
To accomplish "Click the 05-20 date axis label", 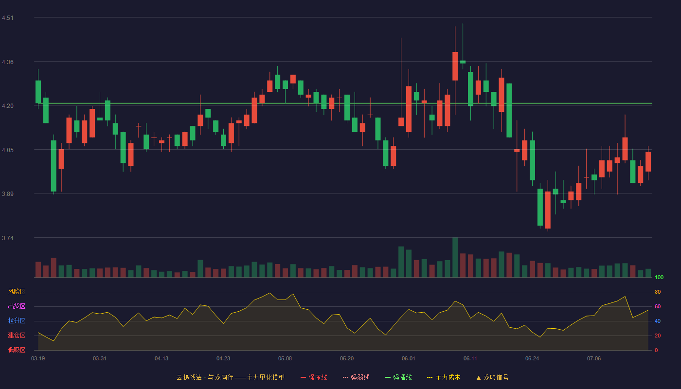I will [347, 358].
